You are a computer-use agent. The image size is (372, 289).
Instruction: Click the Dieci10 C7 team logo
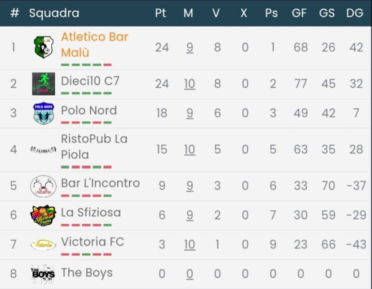coord(44,84)
